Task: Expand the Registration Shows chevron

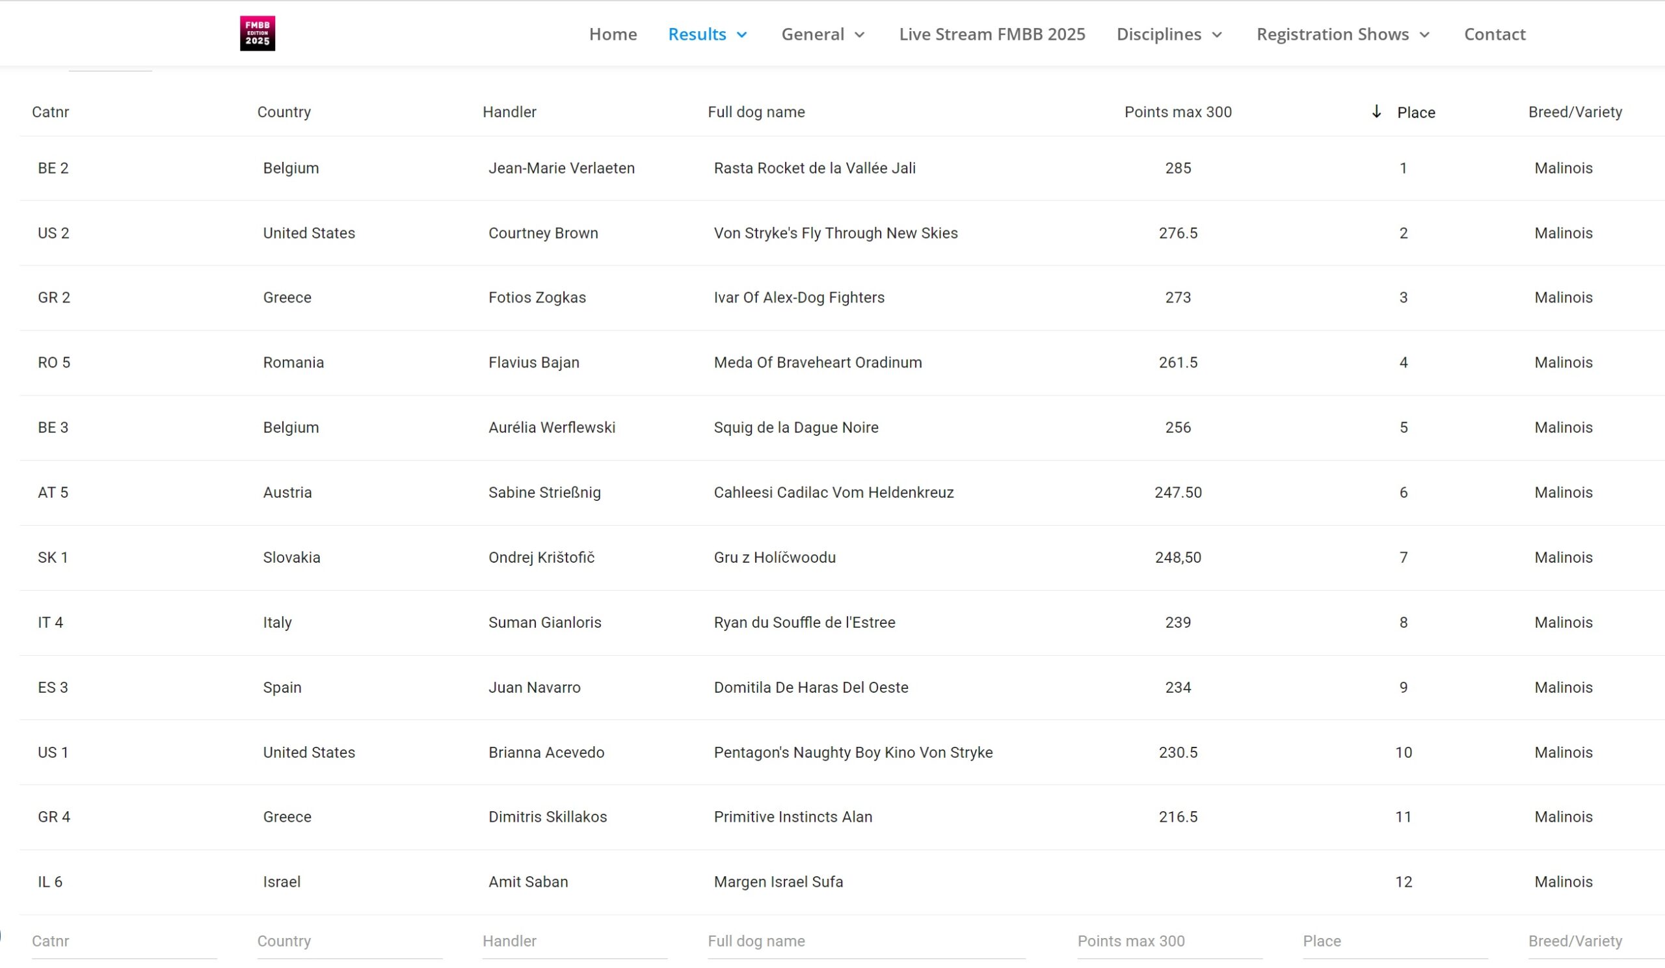Action: (x=1424, y=34)
